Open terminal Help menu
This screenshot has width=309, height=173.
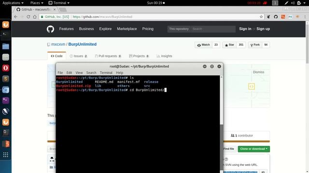(x=119, y=73)
